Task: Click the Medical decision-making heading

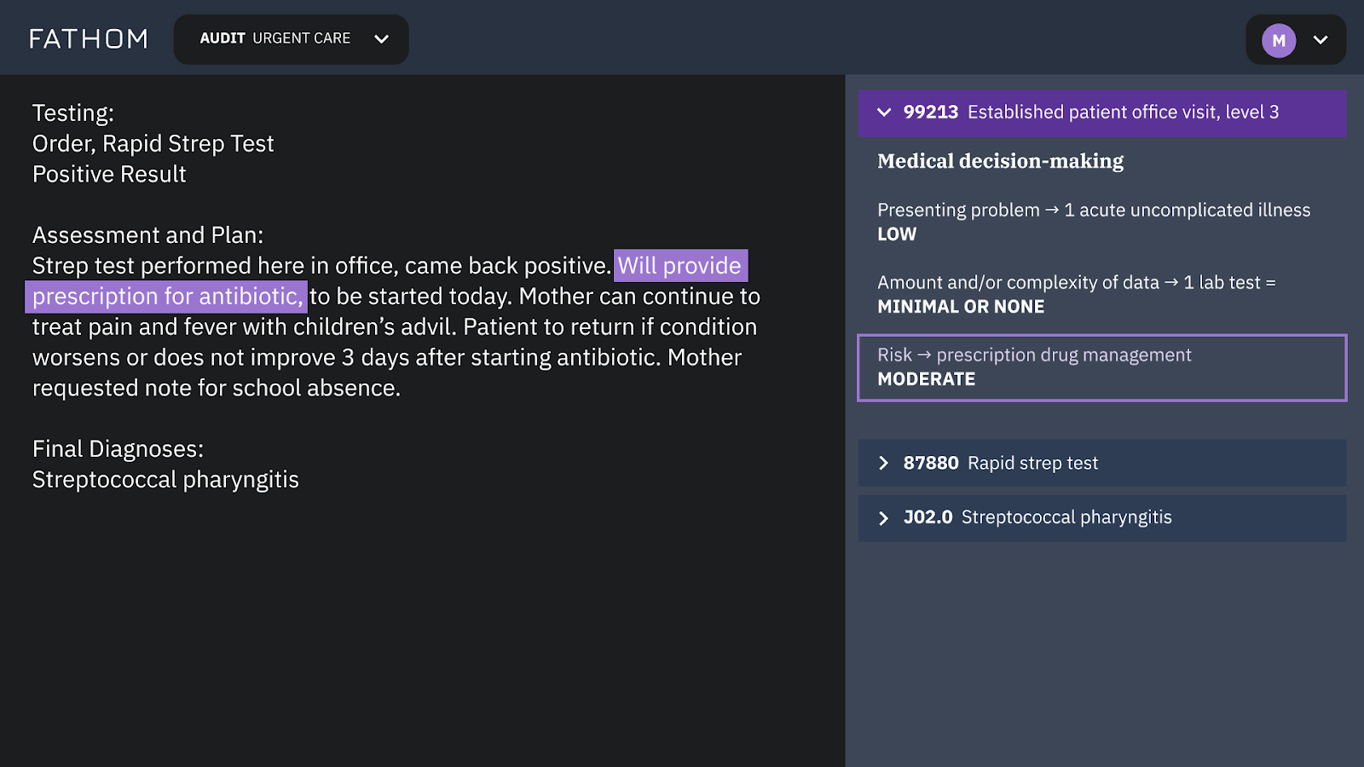Action: click(x=1000, y=161)
